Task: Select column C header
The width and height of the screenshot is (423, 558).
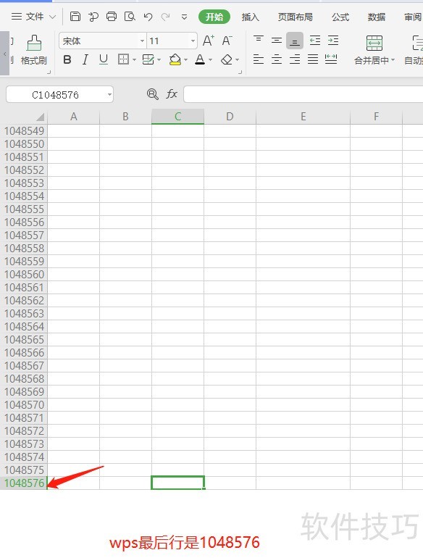Action: coord(178,117)
